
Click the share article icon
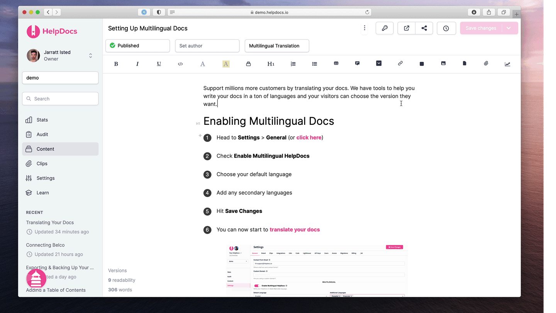click(424, 28)
